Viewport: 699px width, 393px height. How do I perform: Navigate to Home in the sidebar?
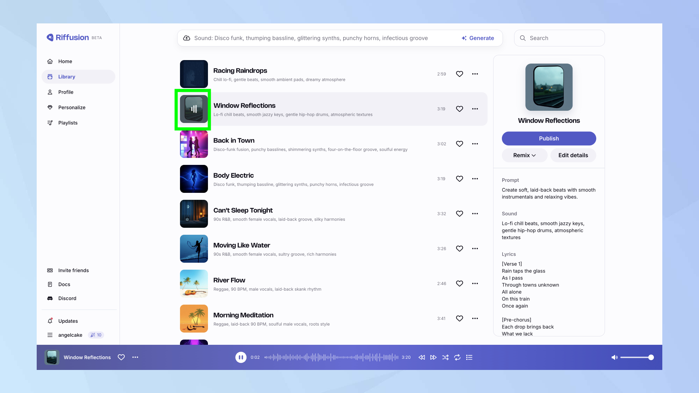(x=65, y=61)
